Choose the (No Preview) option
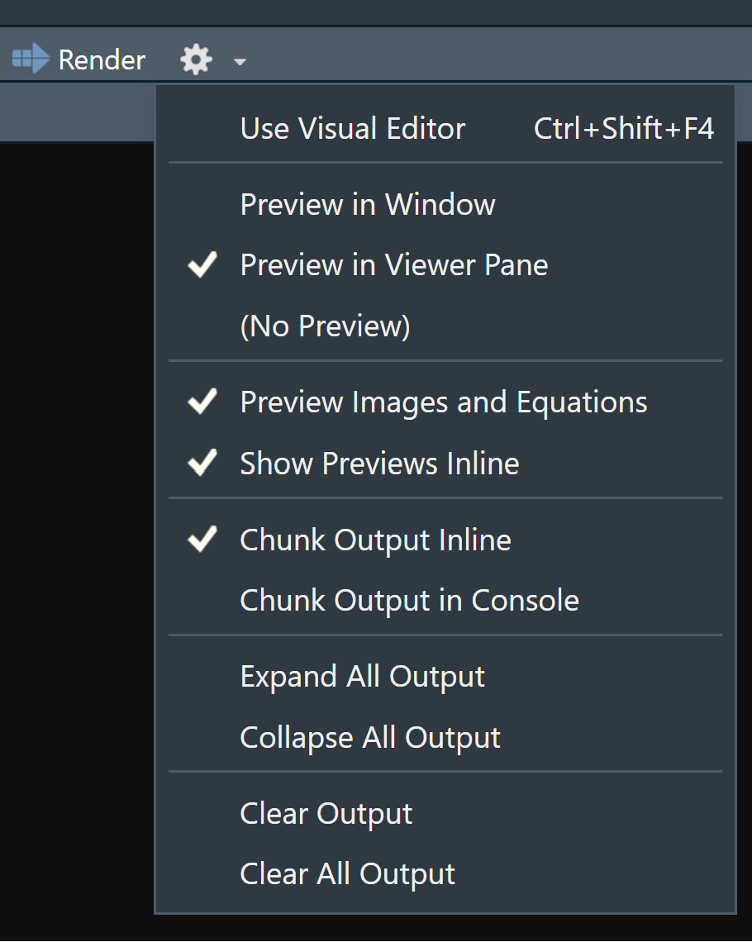The image size is (752, 942). 325,326
